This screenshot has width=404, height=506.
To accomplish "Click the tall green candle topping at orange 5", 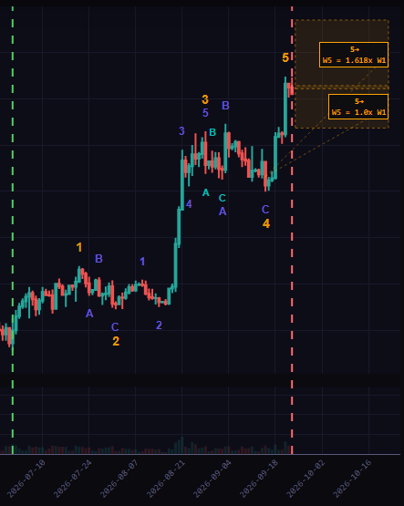I will pos(285,107).
